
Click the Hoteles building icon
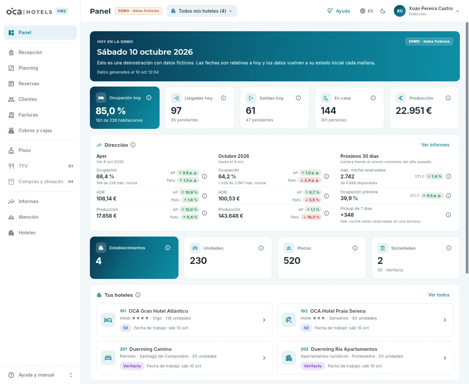(11, 233)
